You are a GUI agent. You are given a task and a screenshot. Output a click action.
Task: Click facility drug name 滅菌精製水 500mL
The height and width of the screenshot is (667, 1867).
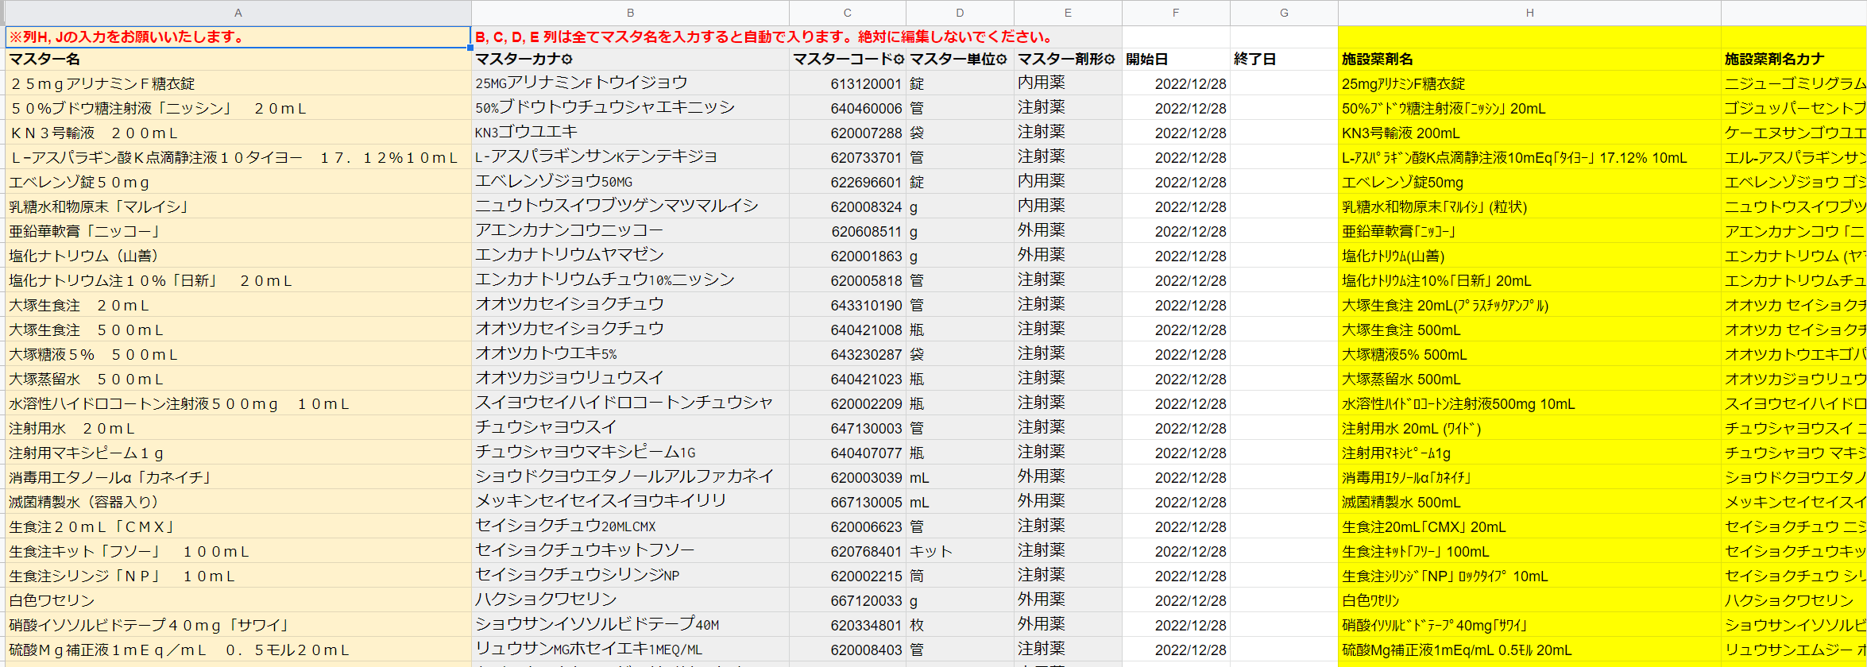[1401, 502]
